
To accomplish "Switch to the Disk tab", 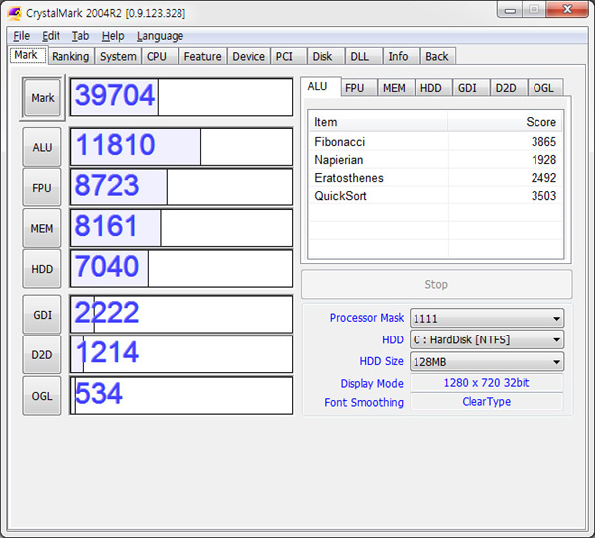I will 326,56.
